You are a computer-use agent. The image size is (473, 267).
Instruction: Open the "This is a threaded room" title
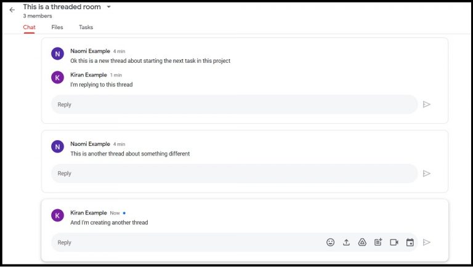62,7
